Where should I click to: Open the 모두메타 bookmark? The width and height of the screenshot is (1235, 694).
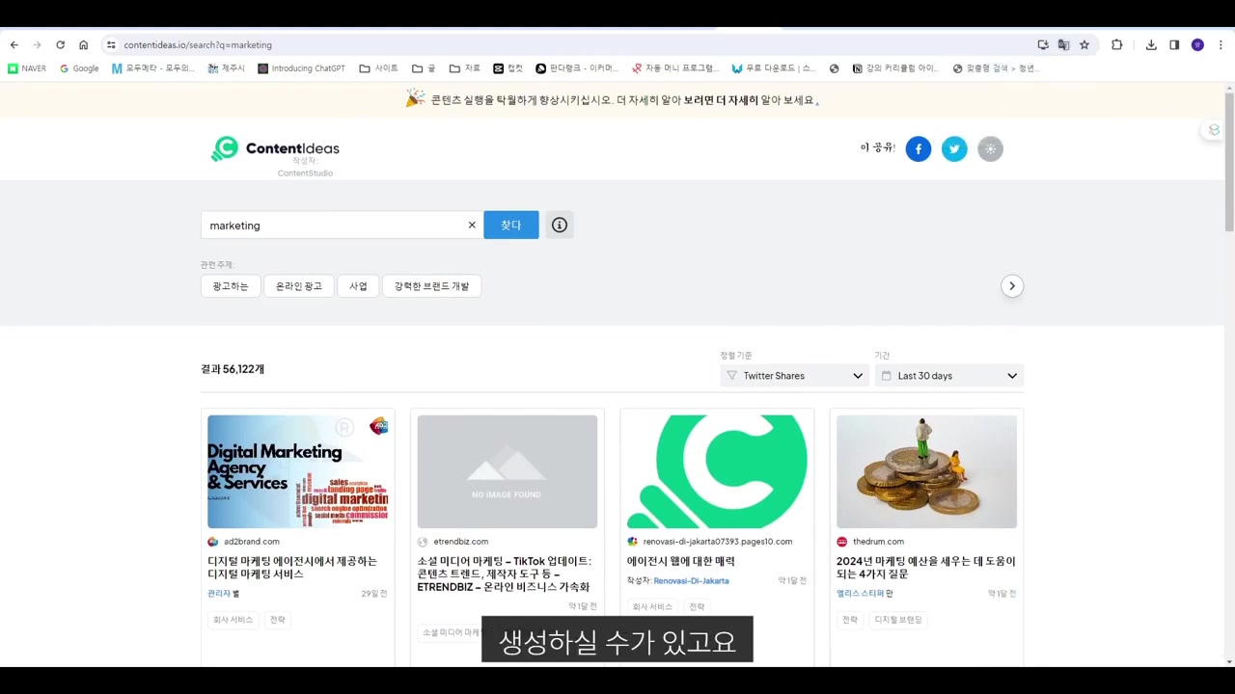point(152,68)
